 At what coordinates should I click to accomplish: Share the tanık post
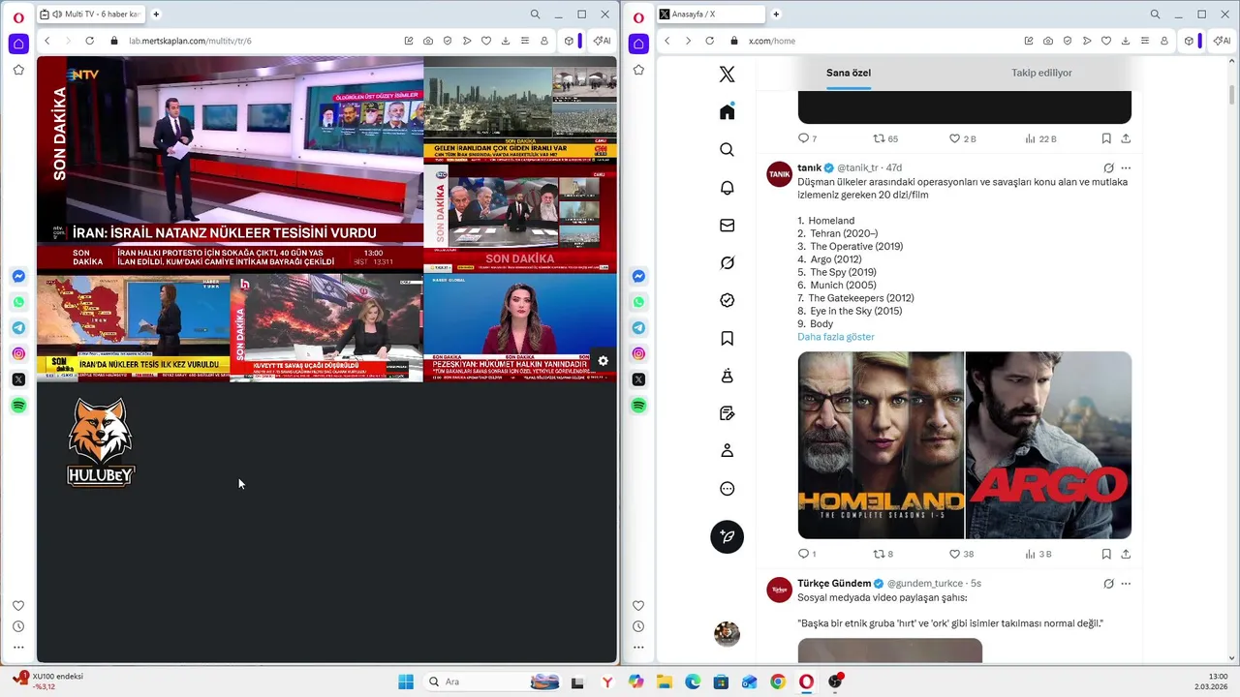click(1126, 554)
